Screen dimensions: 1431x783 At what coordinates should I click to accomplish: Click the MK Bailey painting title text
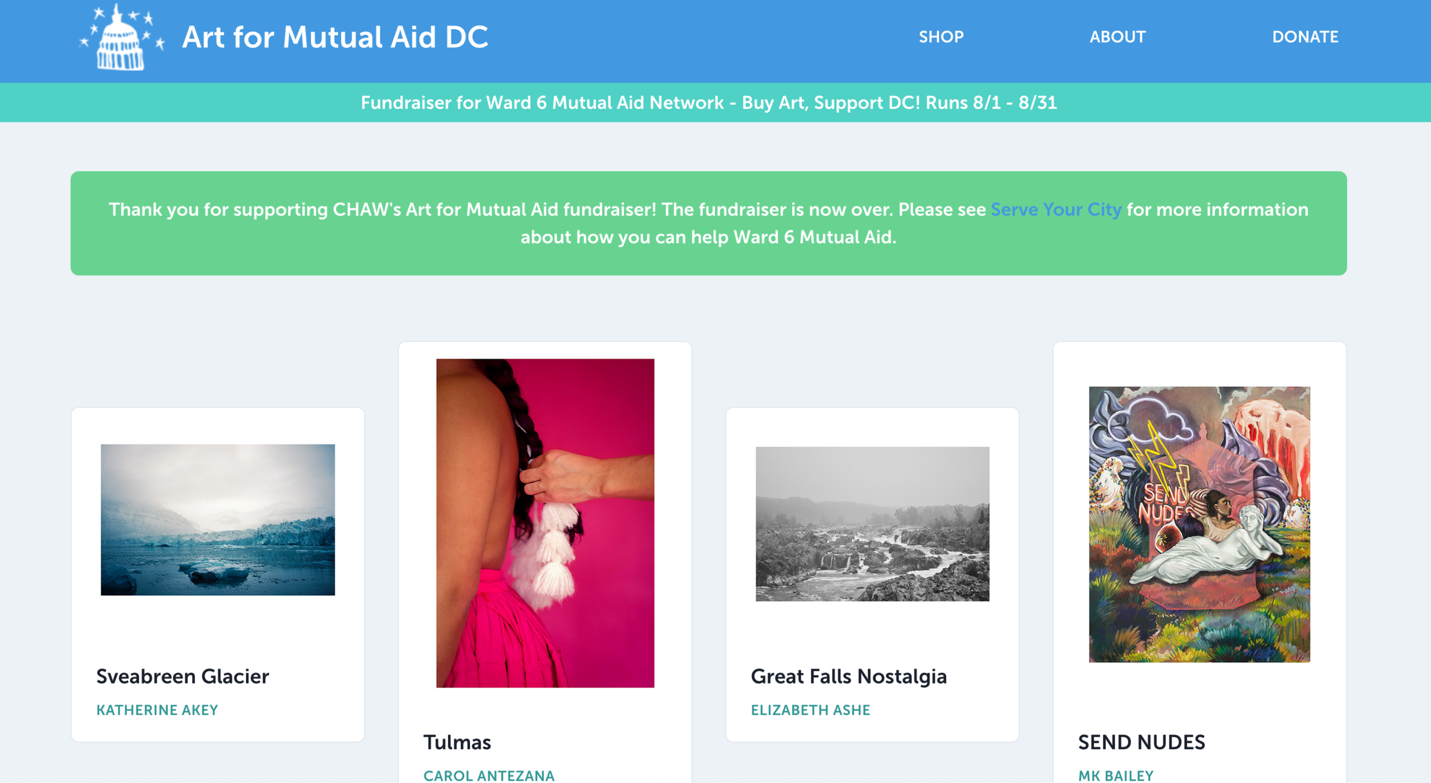[1141, 742]
